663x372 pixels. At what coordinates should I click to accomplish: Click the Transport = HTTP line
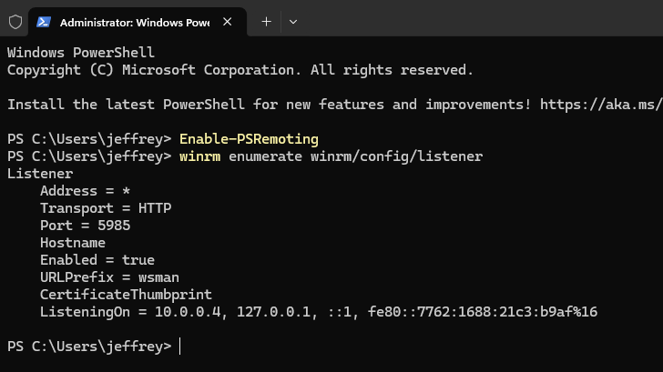[x=106, y=208]
